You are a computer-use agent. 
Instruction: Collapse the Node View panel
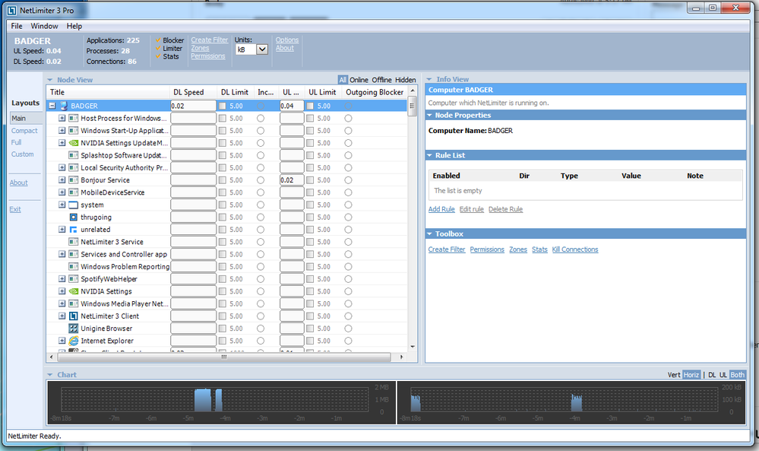point(50,80)
